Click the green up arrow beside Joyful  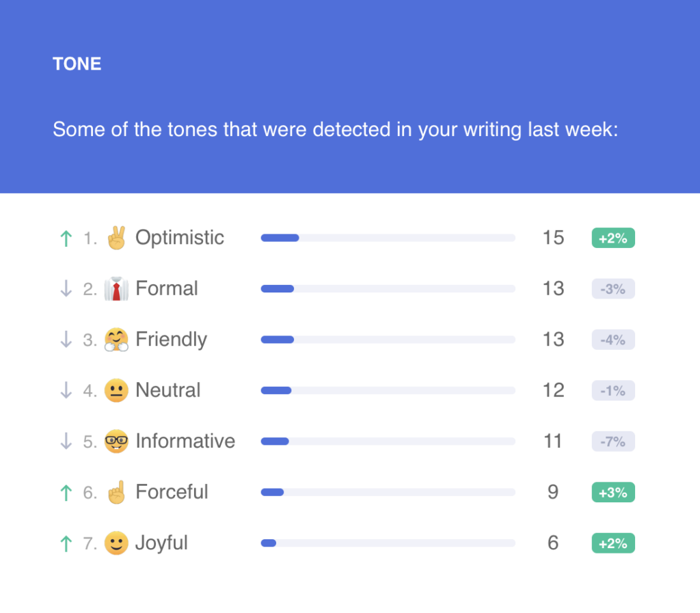66,543
